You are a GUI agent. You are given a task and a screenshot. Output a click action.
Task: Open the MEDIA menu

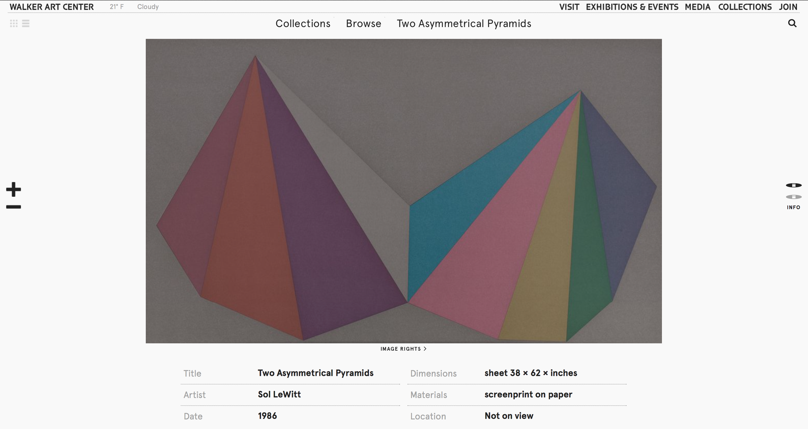pos(697,7)
